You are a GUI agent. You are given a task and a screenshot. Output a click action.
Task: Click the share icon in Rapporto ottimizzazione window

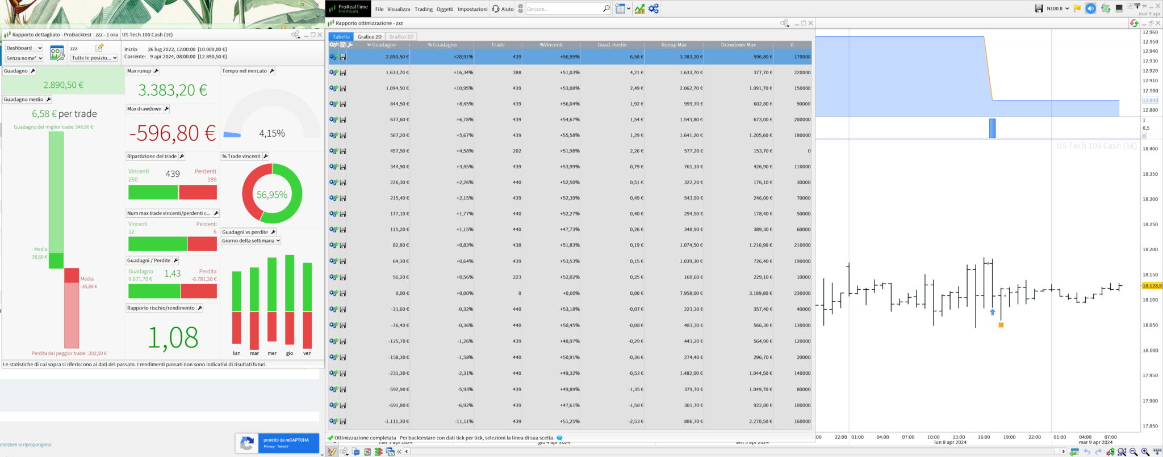[784, 23]
